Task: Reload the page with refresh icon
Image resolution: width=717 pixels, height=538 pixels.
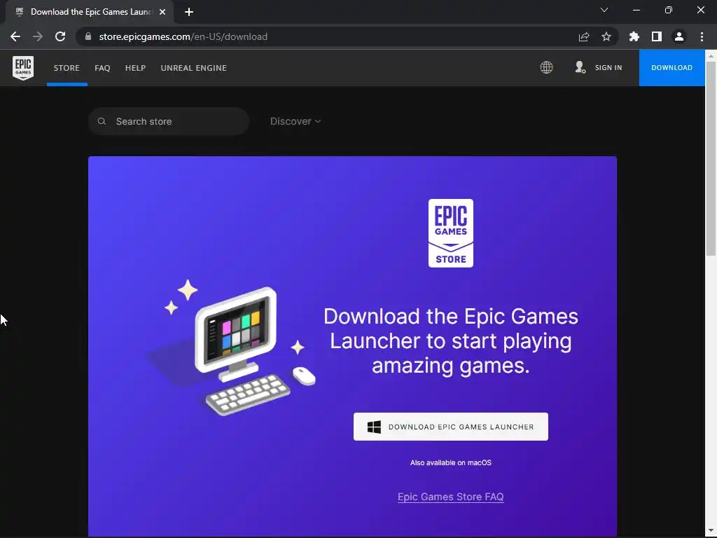Action: click(60, 36)
